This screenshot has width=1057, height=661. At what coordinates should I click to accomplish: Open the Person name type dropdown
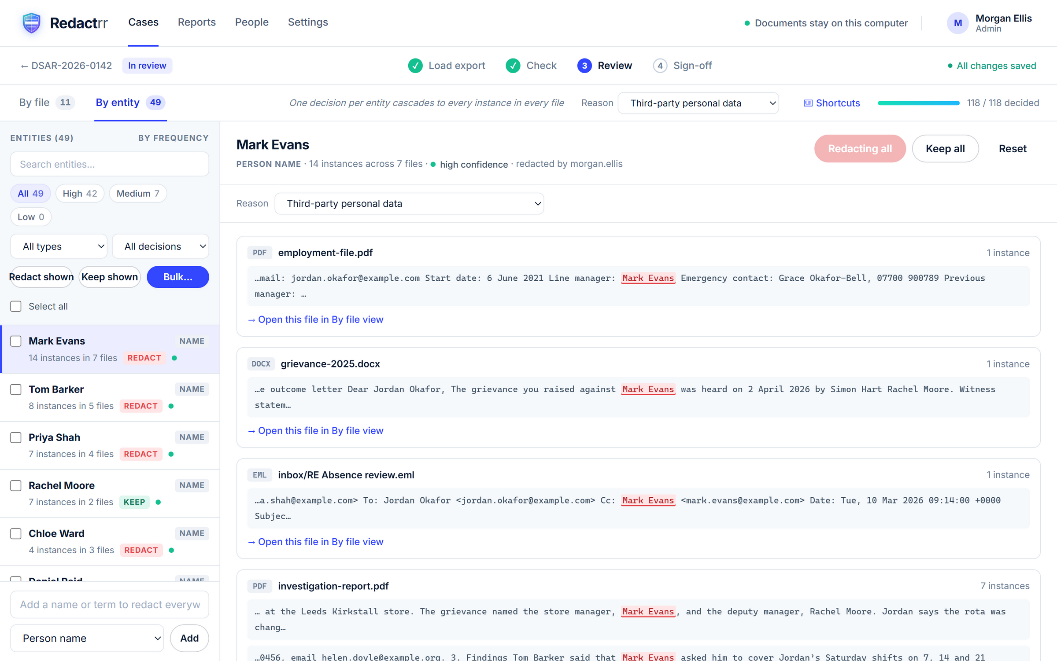[x=87, y=638]
